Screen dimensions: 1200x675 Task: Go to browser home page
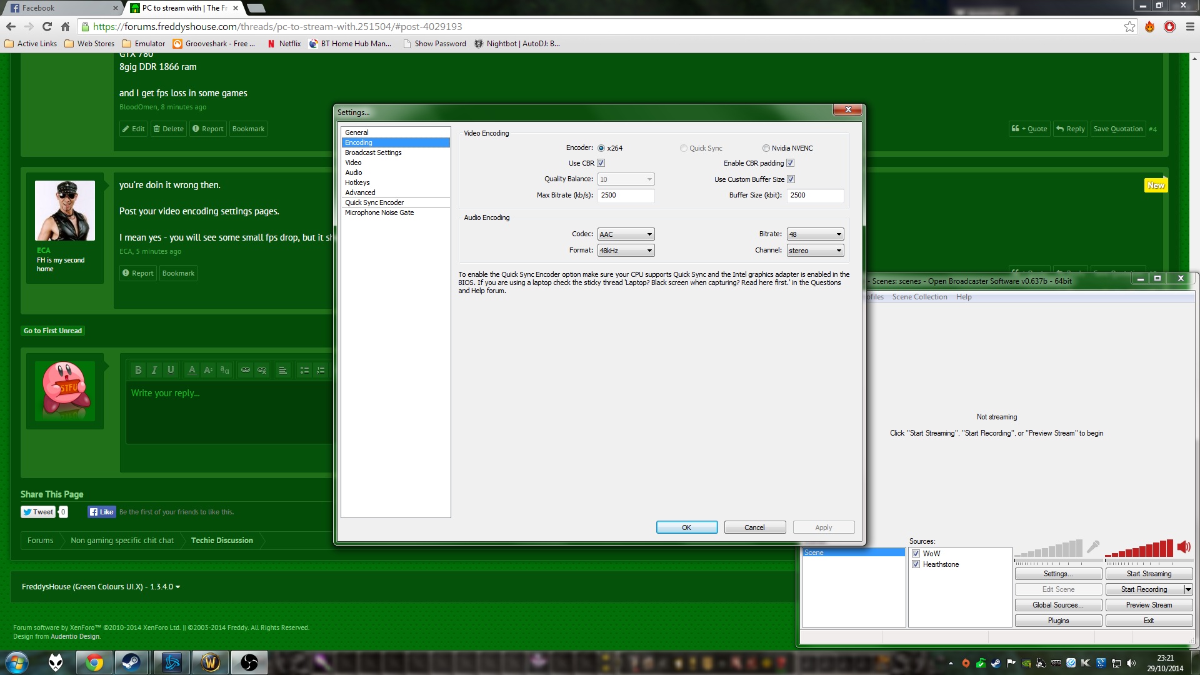65,26
